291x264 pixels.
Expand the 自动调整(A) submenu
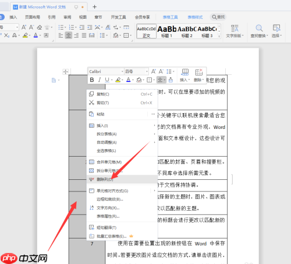[x=122, y=142]
